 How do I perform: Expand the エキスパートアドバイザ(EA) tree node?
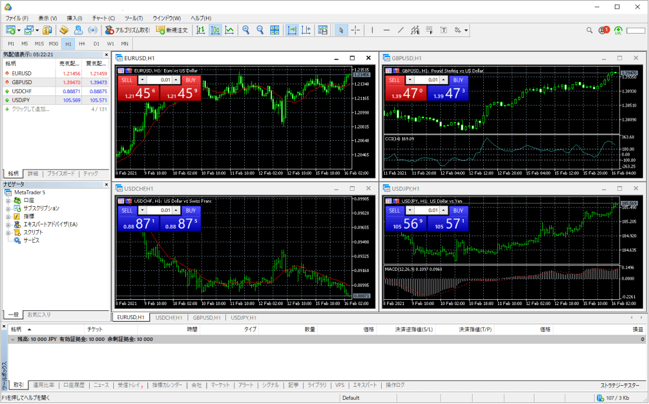[8, 224]
